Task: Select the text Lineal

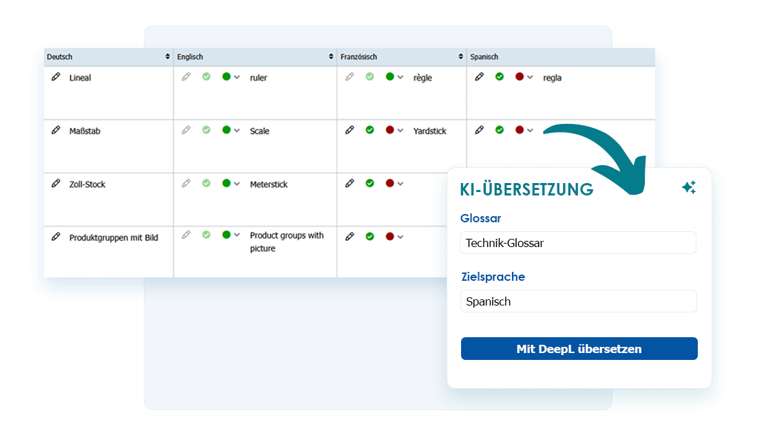Action: coord(80,77)
